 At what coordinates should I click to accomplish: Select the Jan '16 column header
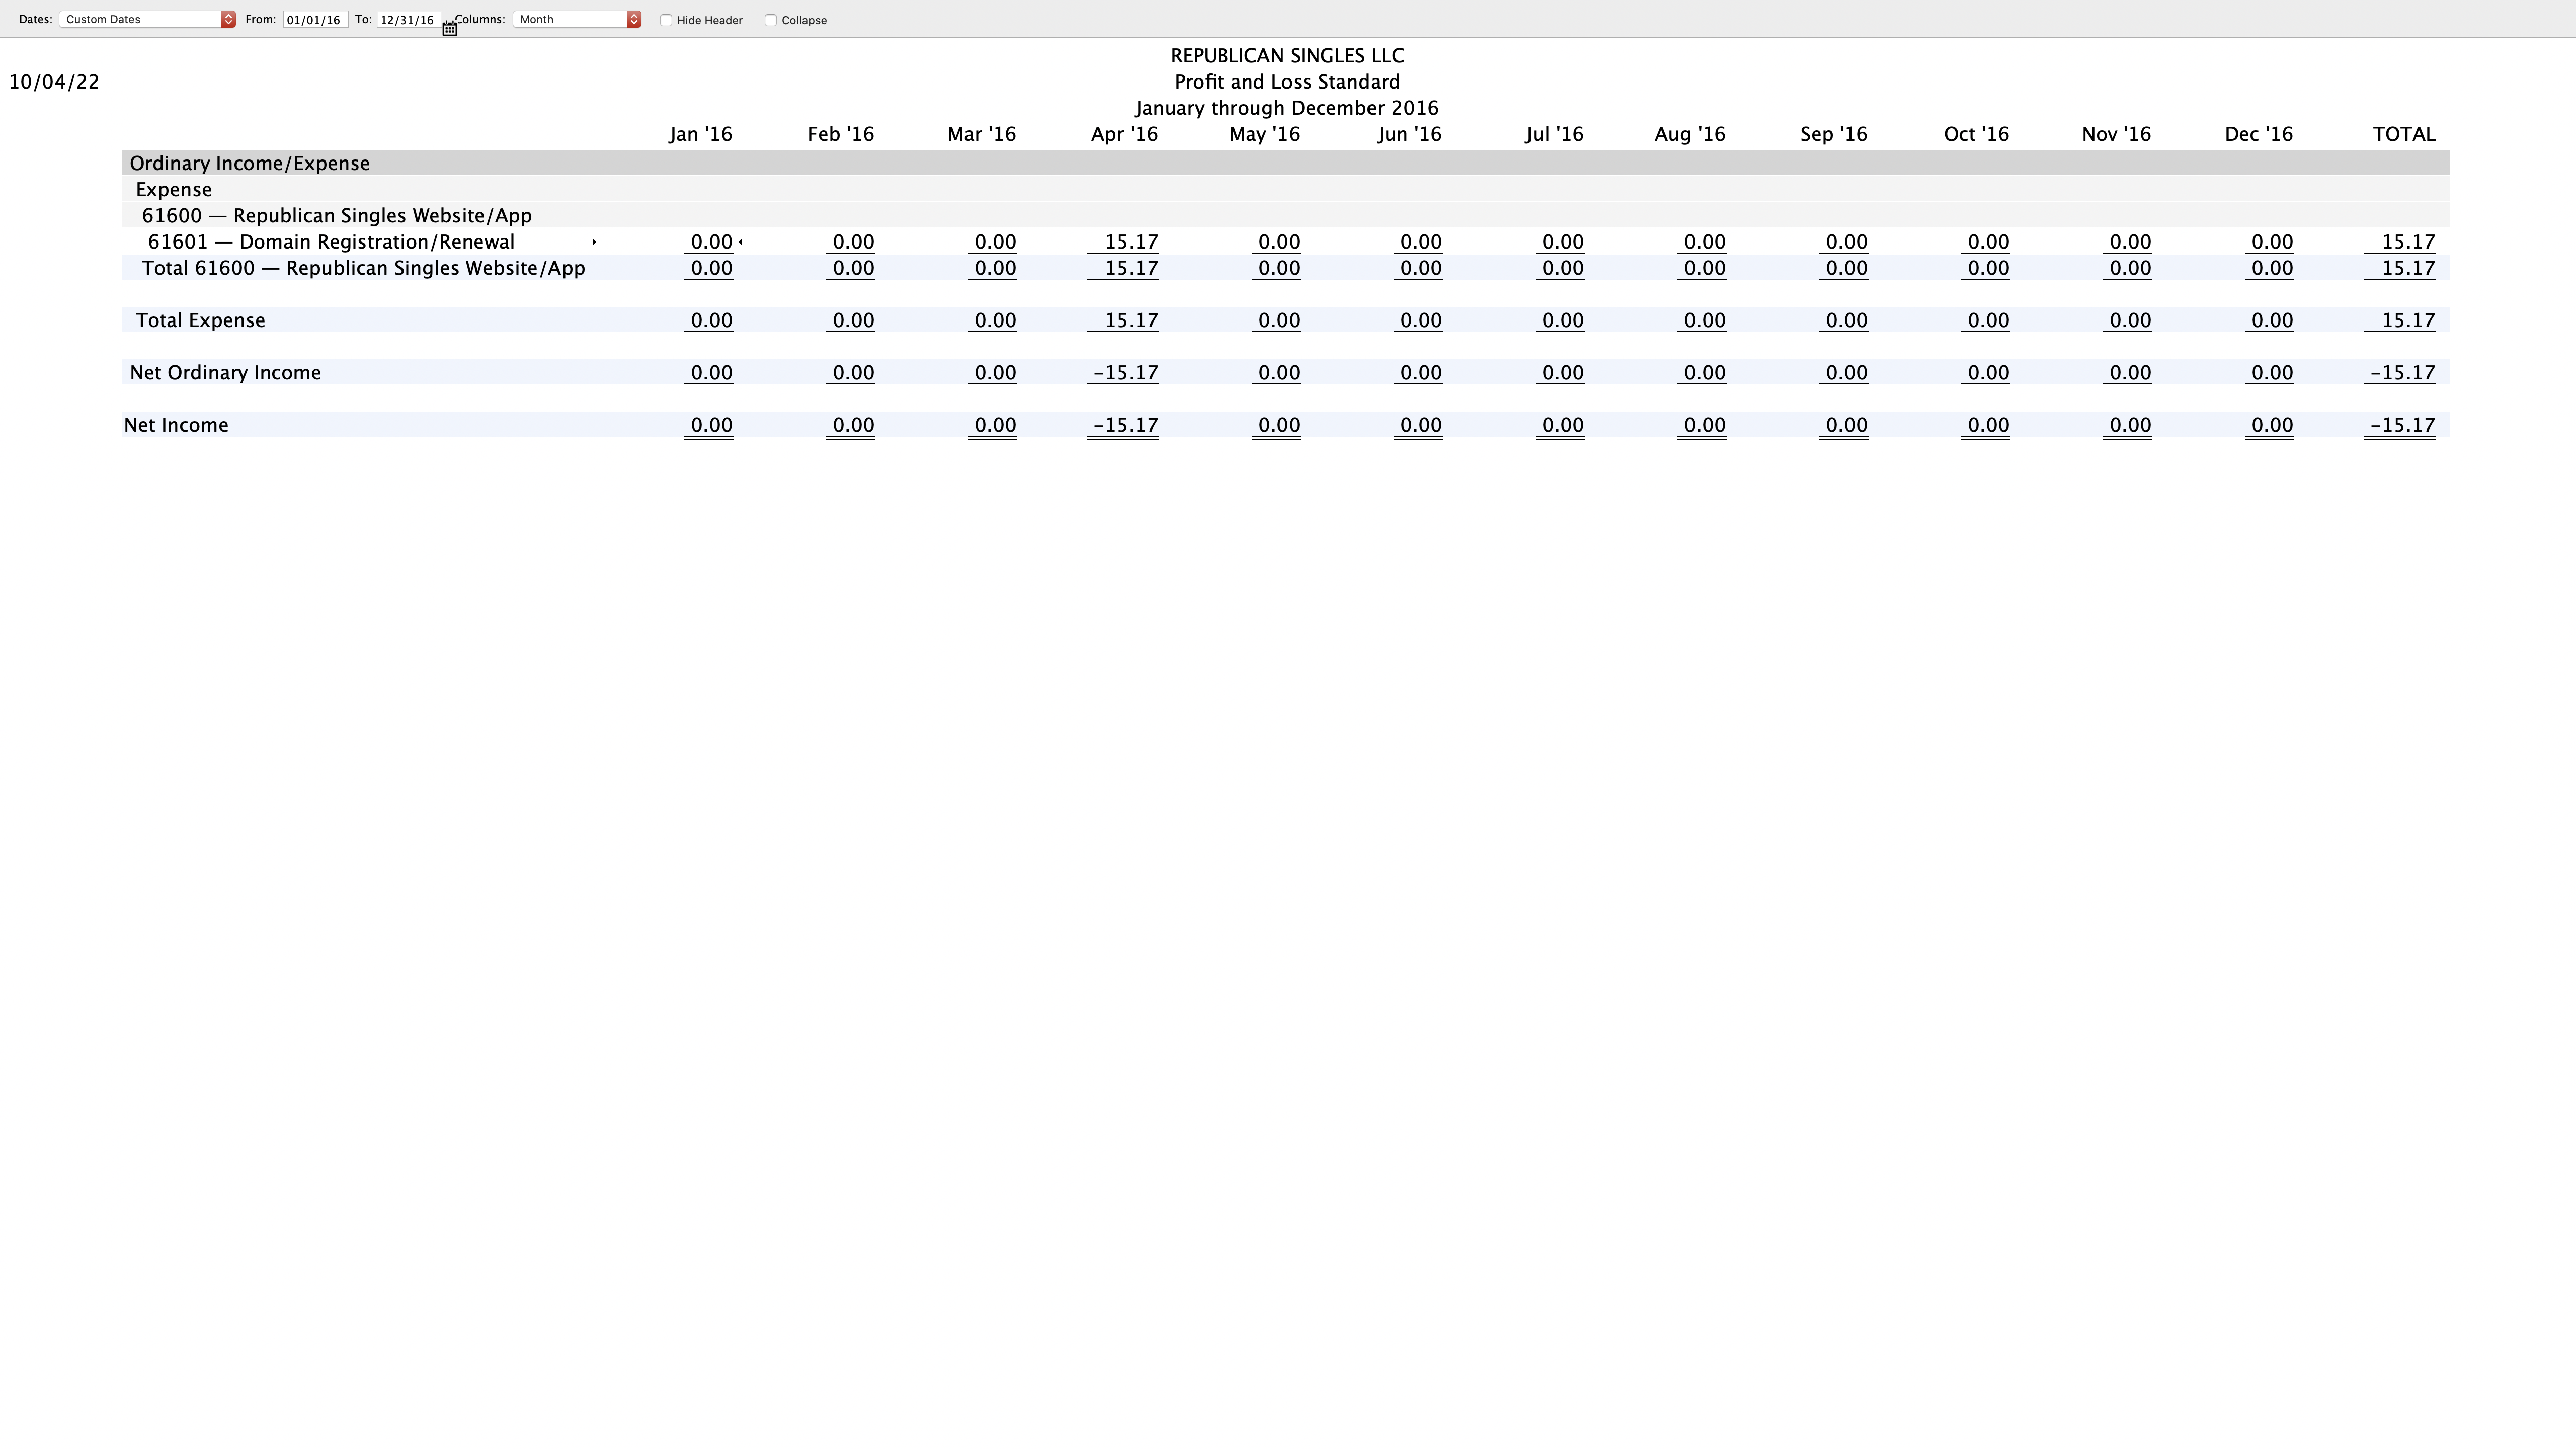(x=701, y=134)
